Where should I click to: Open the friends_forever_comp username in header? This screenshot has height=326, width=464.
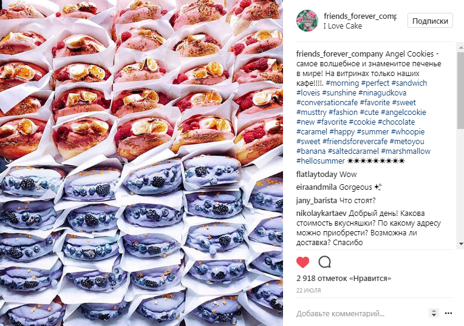(x=360, y=16)
